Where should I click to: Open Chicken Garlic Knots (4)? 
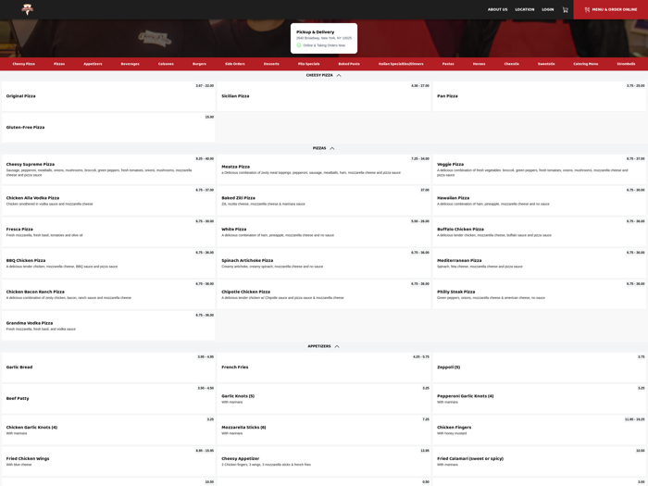(x=108, y=430)
